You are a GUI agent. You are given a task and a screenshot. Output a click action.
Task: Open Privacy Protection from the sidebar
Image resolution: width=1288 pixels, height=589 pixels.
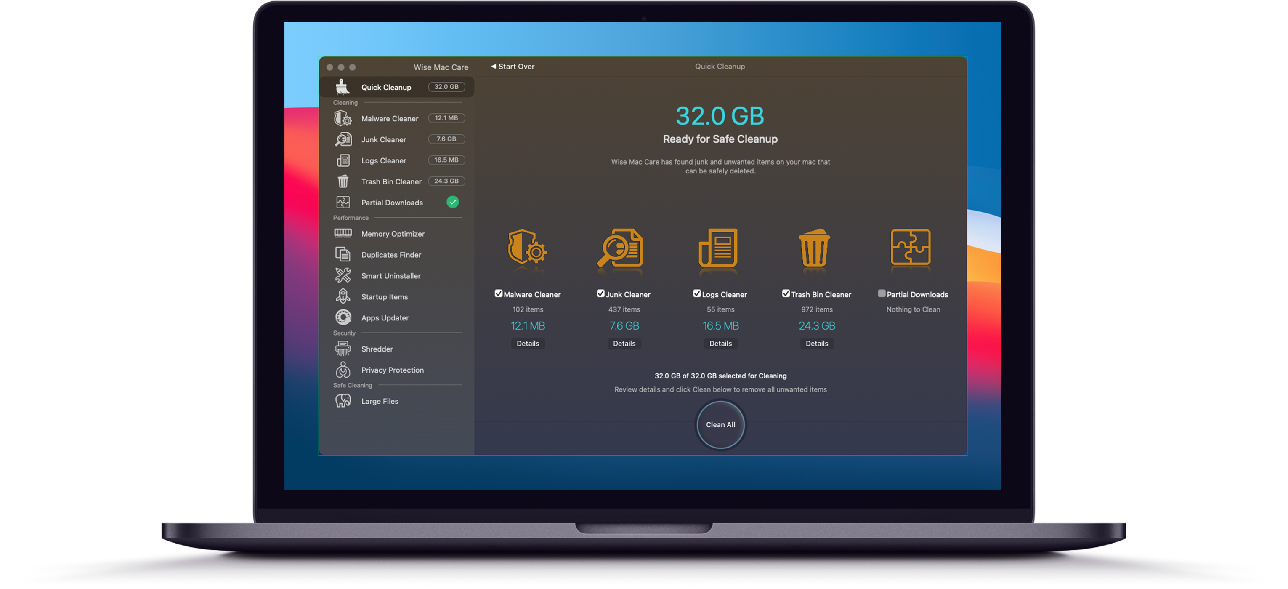click(x=396, y=370)
